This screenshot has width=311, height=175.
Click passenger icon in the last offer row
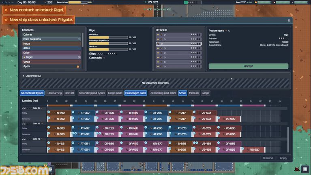[x=161, y=67]
